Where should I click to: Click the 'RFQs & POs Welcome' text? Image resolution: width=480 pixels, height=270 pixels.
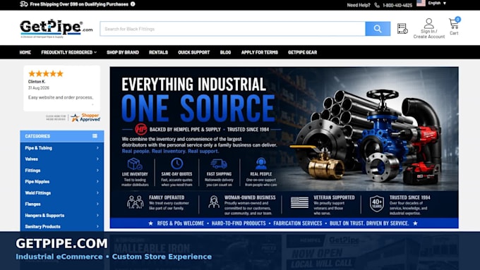click(180, 223)
